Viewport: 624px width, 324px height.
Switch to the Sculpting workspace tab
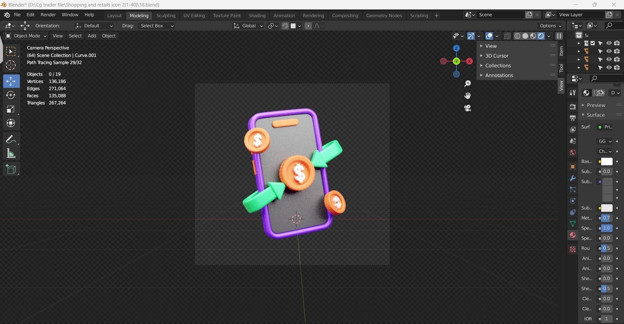[166, 16]
